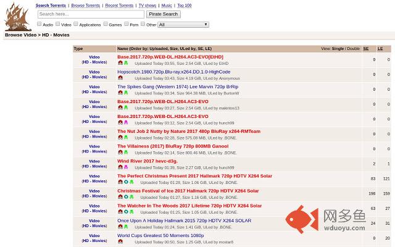The width and height of the screenshot is (395, 247).
Task: Click pink skull icon for Wind River 2017
Action: (x=126, y=167)
